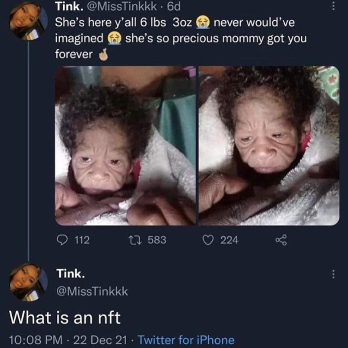
Task: Click the 583 retweet count number
Action: point(157,240)
